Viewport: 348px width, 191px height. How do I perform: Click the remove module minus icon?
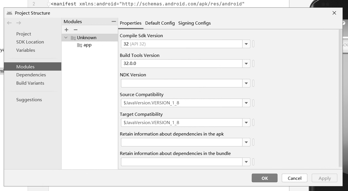click(75, 30)
